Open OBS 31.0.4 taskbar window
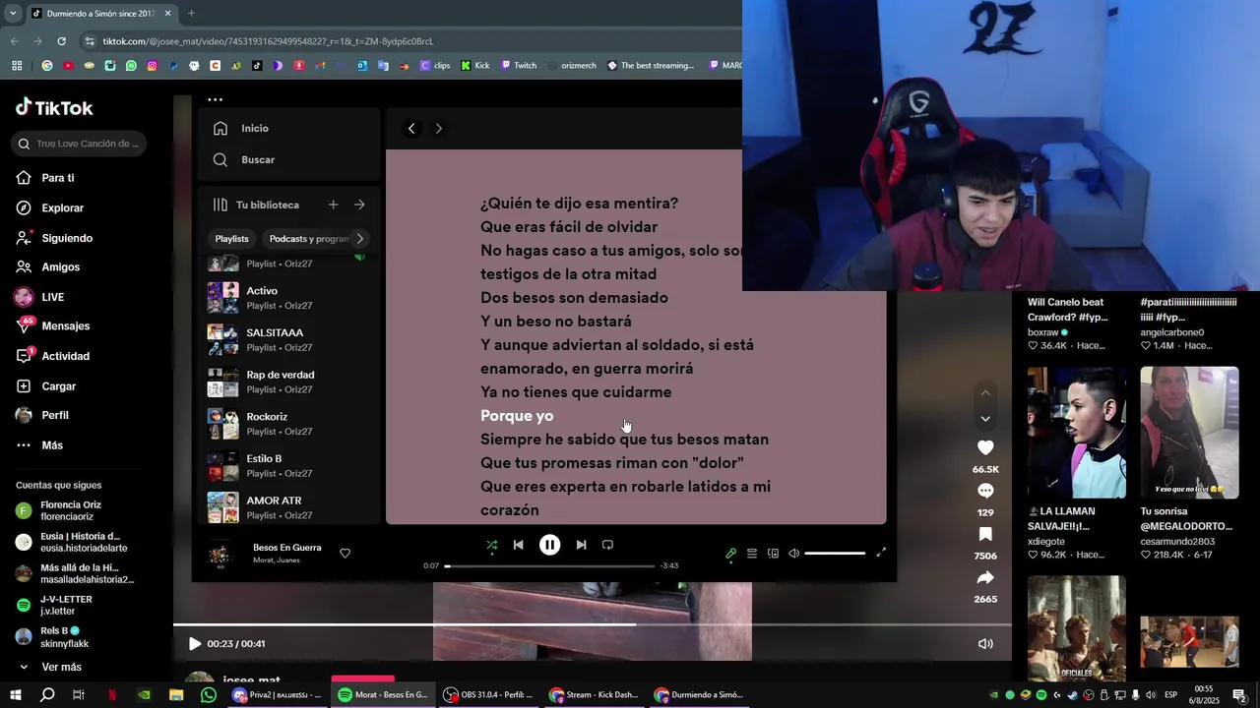This screenshot has width=1260, height=708. [x=488, y=695]
